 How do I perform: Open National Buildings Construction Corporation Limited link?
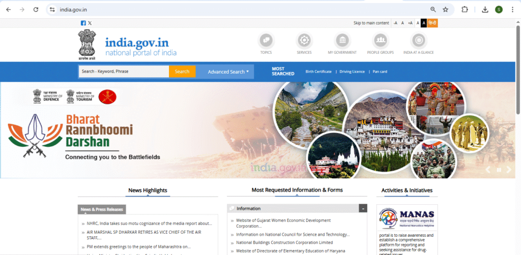pos(284,242)
